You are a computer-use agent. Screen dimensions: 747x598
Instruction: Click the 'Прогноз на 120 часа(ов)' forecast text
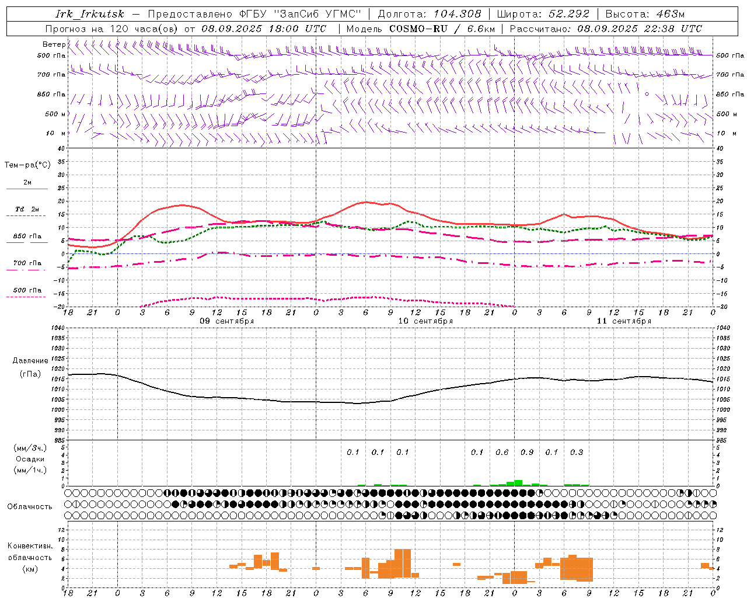113,29
